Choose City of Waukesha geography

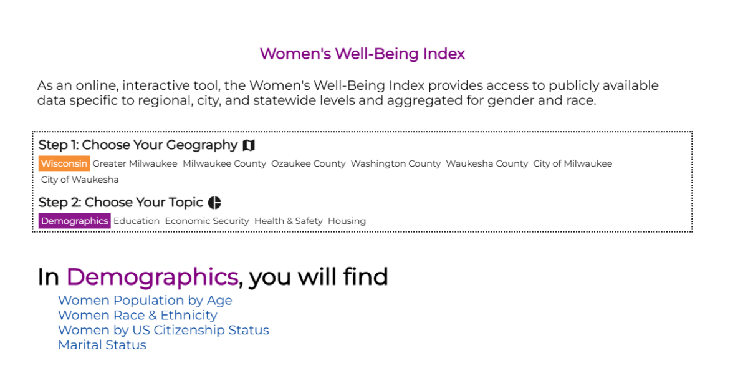point(80,180)
